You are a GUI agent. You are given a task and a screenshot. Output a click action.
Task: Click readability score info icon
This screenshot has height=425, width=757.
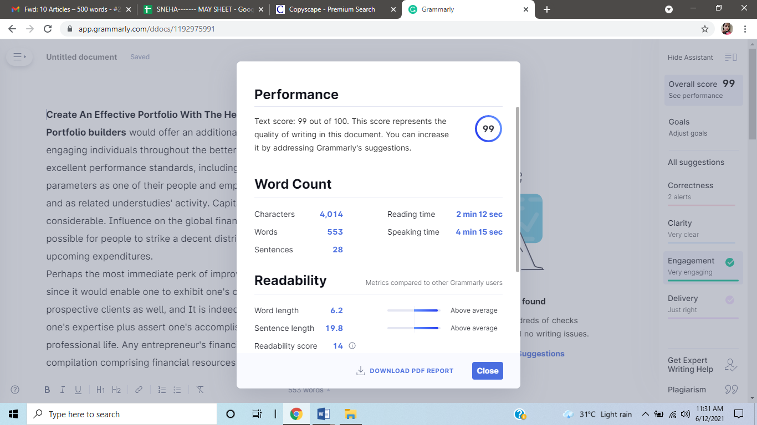(x=352, y=346)
